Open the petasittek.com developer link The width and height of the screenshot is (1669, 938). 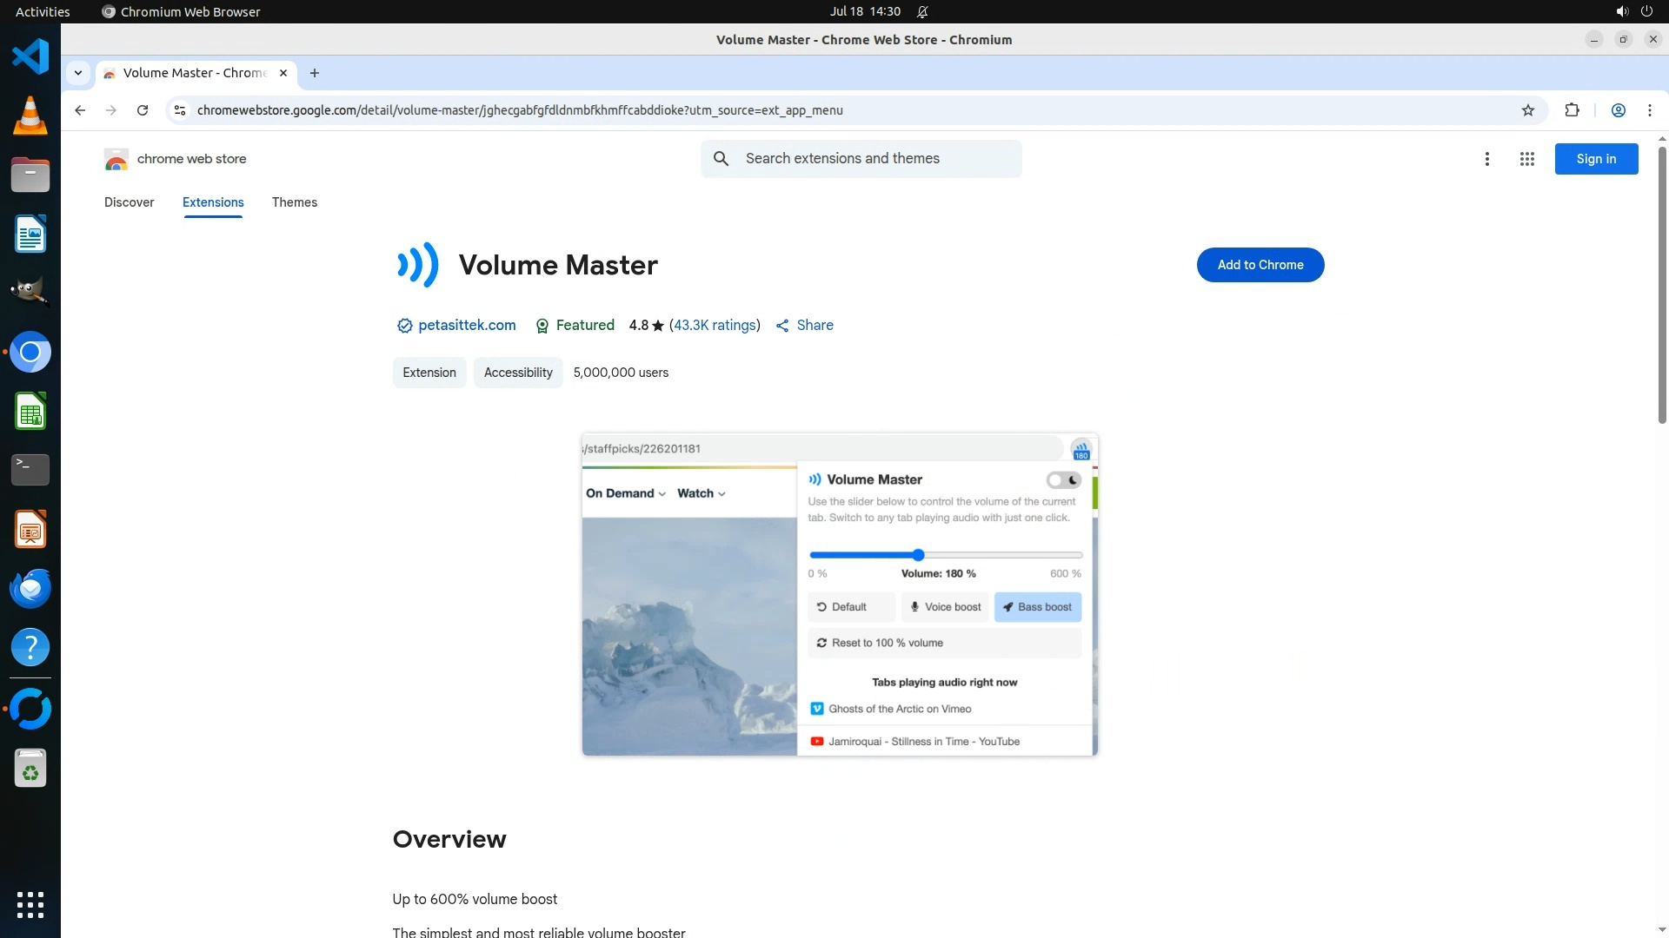[x=467, y=326]
